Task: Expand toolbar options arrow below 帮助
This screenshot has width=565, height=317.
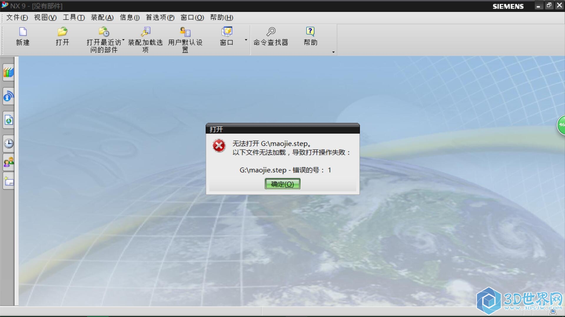Action: pos(333,52)
